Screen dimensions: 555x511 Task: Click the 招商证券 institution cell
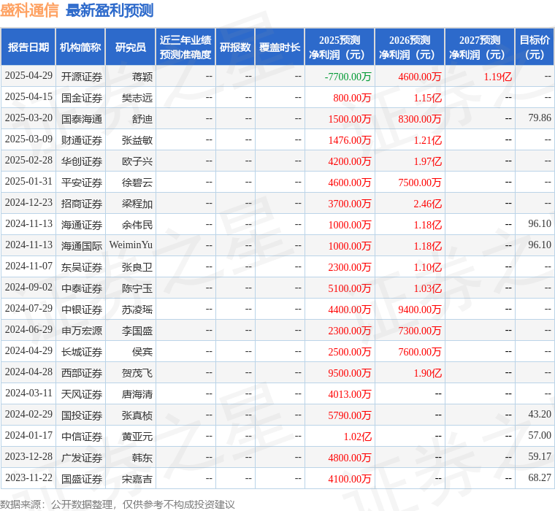pyautogui.click(x=82, y=204)
